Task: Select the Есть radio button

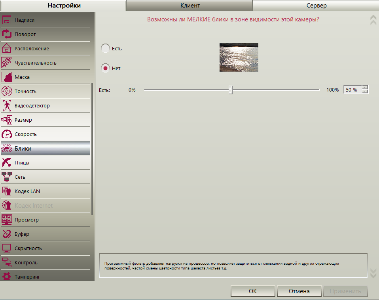Action: pyautogui.click(x=105, y=48)
